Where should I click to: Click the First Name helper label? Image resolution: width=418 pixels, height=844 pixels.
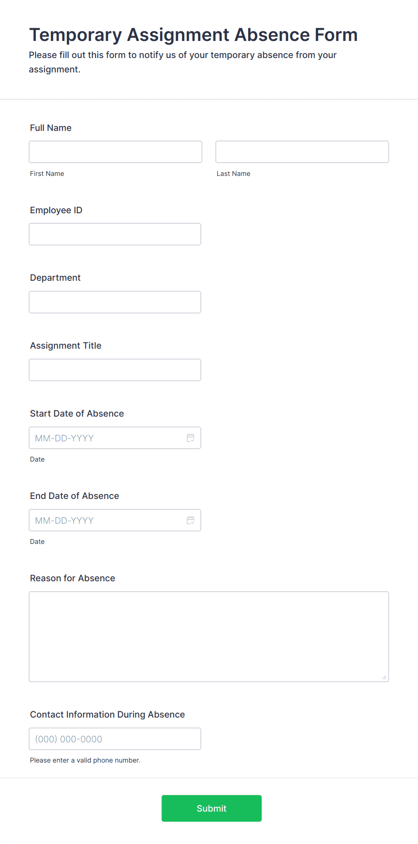tap(47, 173)
